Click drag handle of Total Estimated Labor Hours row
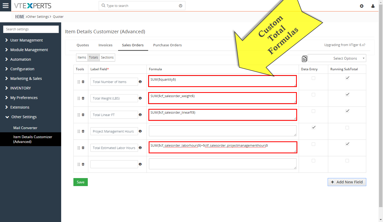Screen dimensions: 383x222 [79, 148]
